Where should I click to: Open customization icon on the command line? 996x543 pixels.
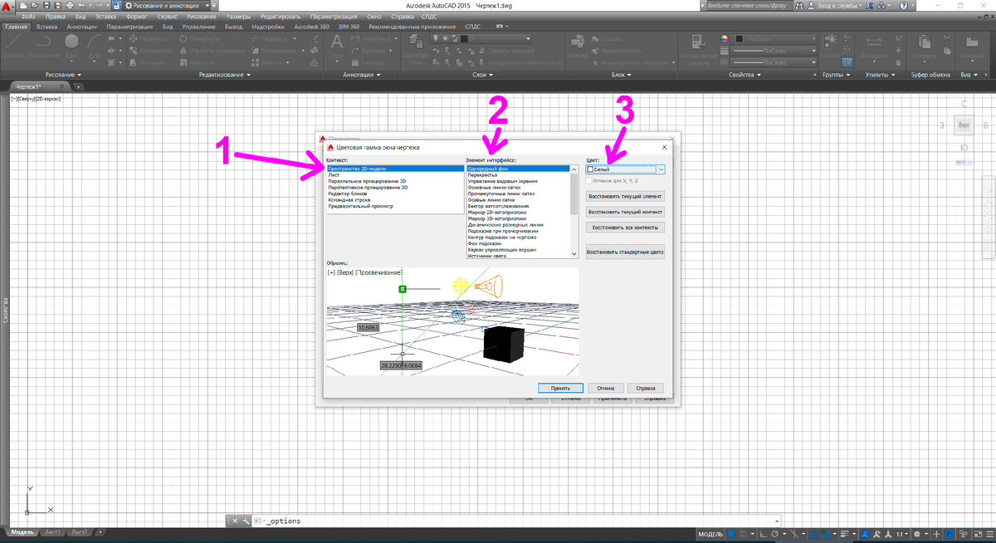[x=247, y=521]
